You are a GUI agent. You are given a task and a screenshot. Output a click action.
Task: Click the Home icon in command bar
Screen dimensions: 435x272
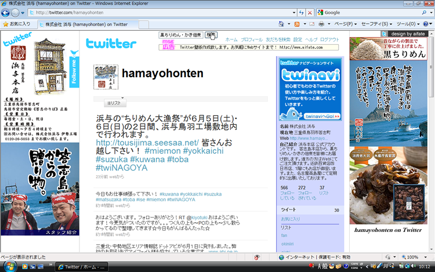point(281,24)
